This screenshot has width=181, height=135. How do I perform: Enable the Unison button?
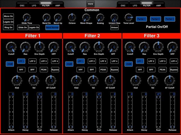[114, 27]
